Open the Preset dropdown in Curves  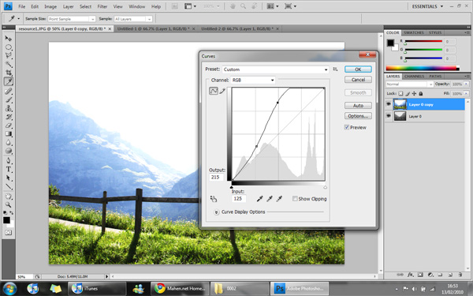pos(275,69)
